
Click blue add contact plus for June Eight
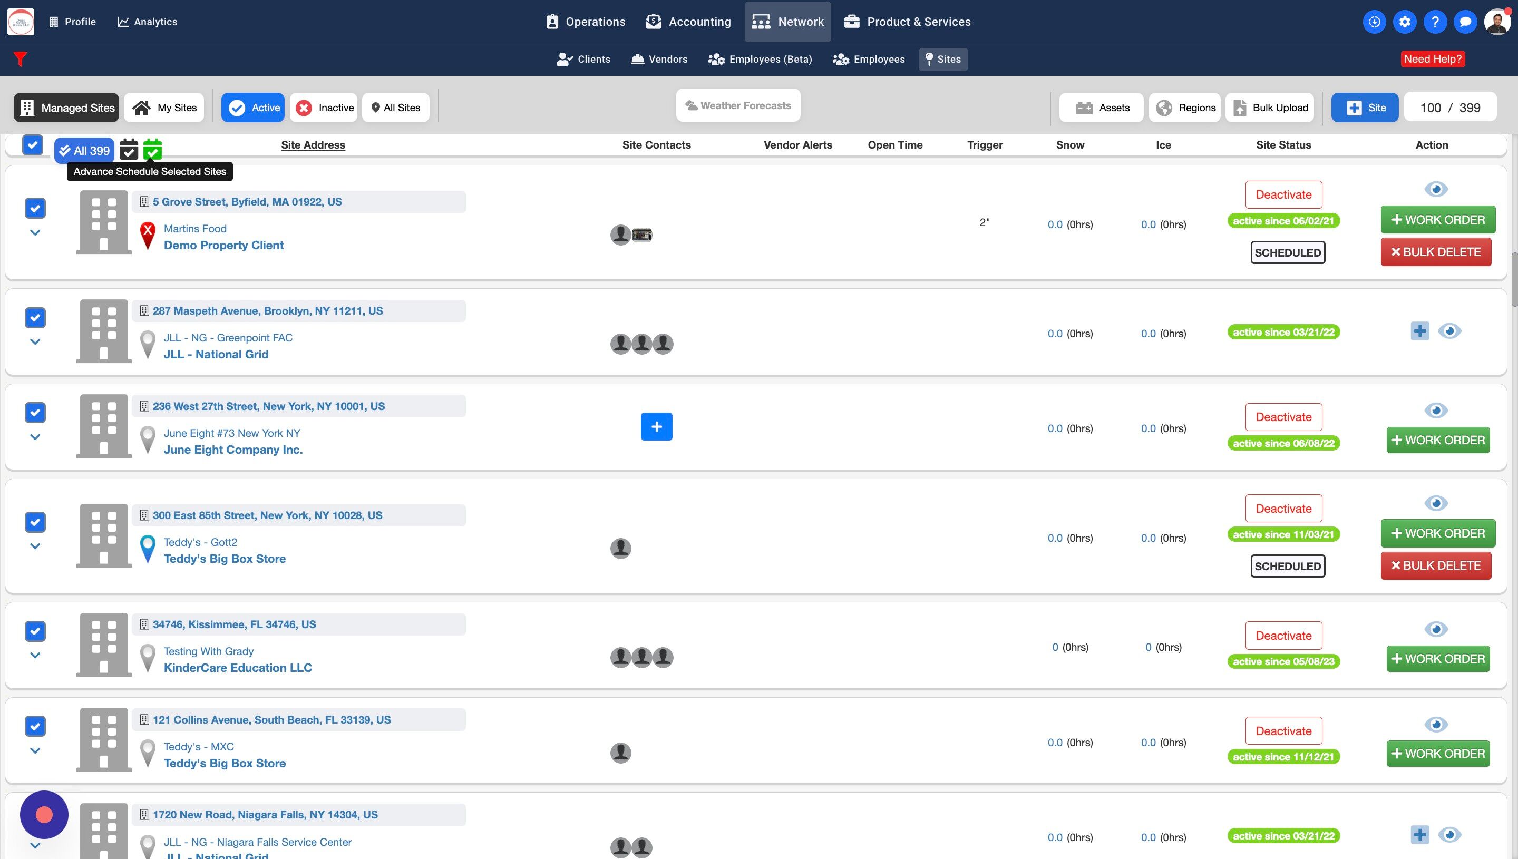656,426
